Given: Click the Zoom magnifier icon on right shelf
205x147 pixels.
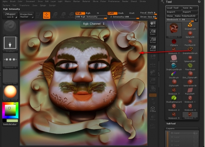Looking at the screenshot, I should point(153,33).
